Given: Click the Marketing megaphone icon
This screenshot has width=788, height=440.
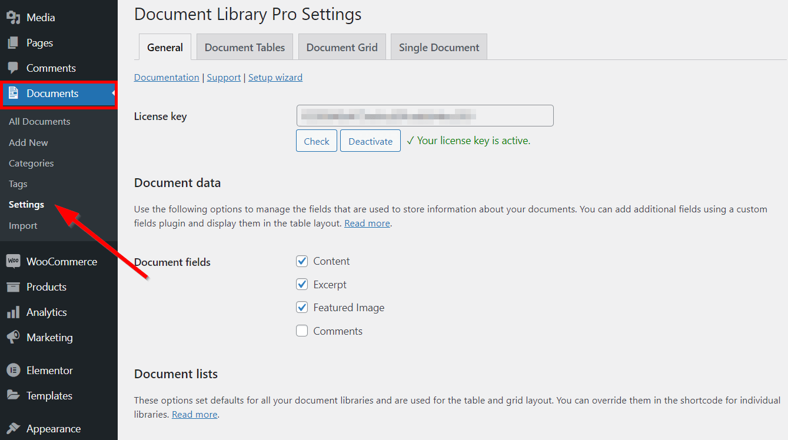Looking at the screenshot, I should [x=13, y=337].
